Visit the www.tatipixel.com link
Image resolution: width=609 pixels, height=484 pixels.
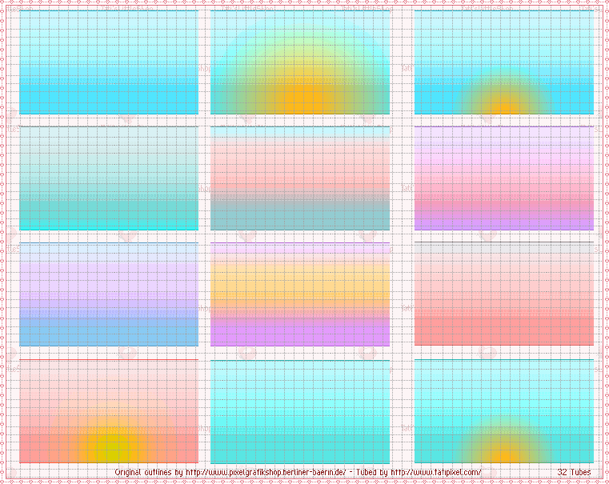click(x=436, y=473)
